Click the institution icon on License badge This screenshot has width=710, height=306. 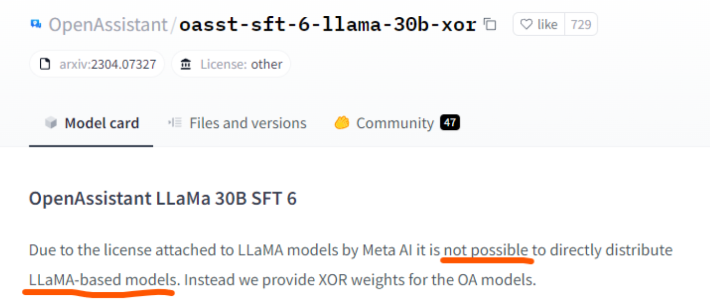coord(185,64)
